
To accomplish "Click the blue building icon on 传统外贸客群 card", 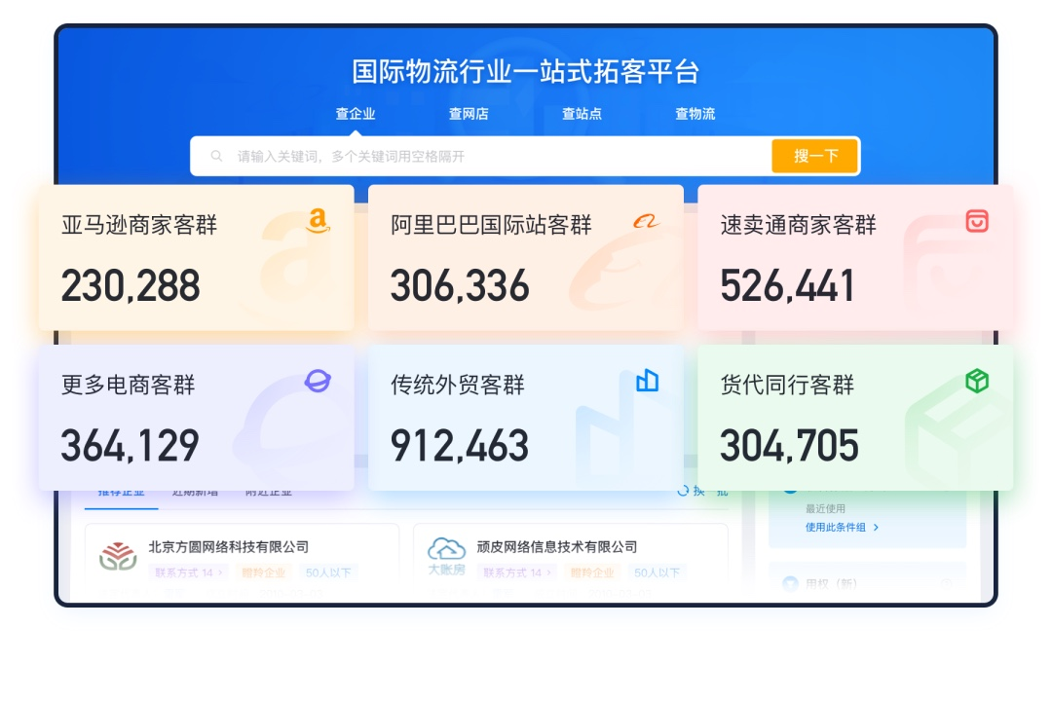I will [x=648, y=381].
